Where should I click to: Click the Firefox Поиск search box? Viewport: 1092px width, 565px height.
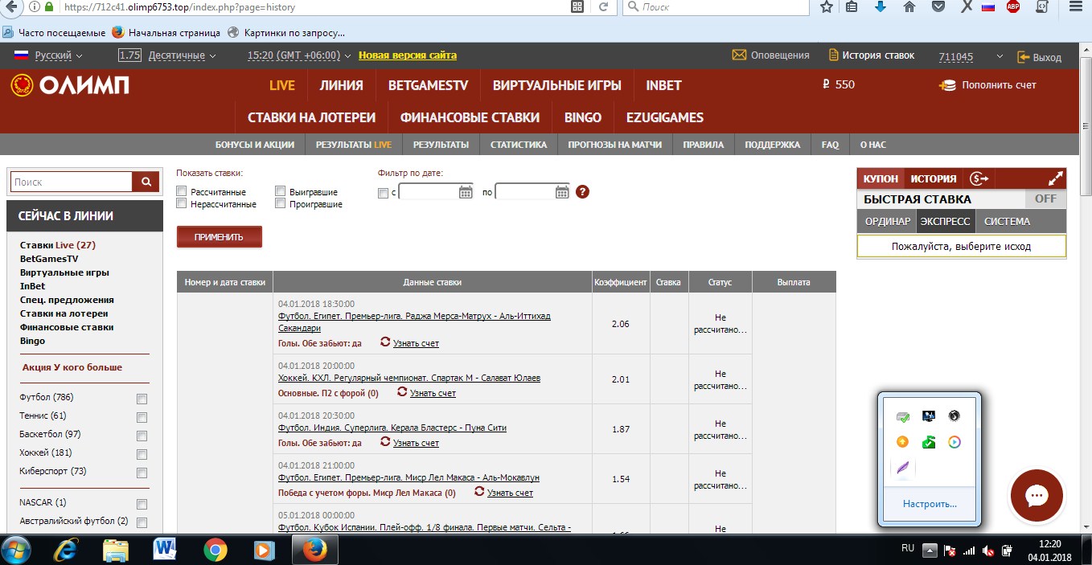click(716, 6)
